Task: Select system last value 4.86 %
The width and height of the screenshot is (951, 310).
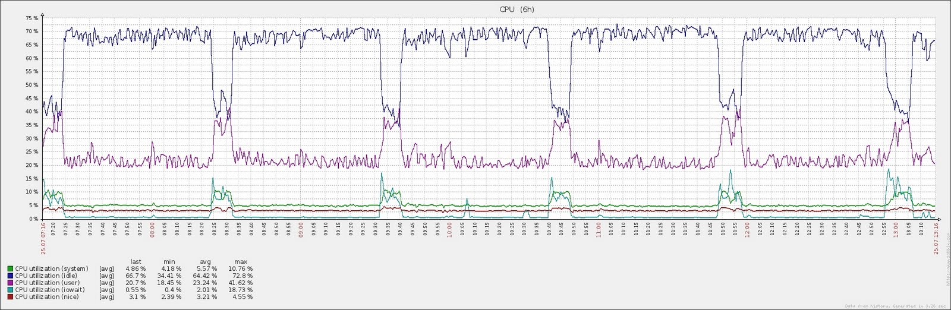Action: pyautogui.click(x=136, y=269)
